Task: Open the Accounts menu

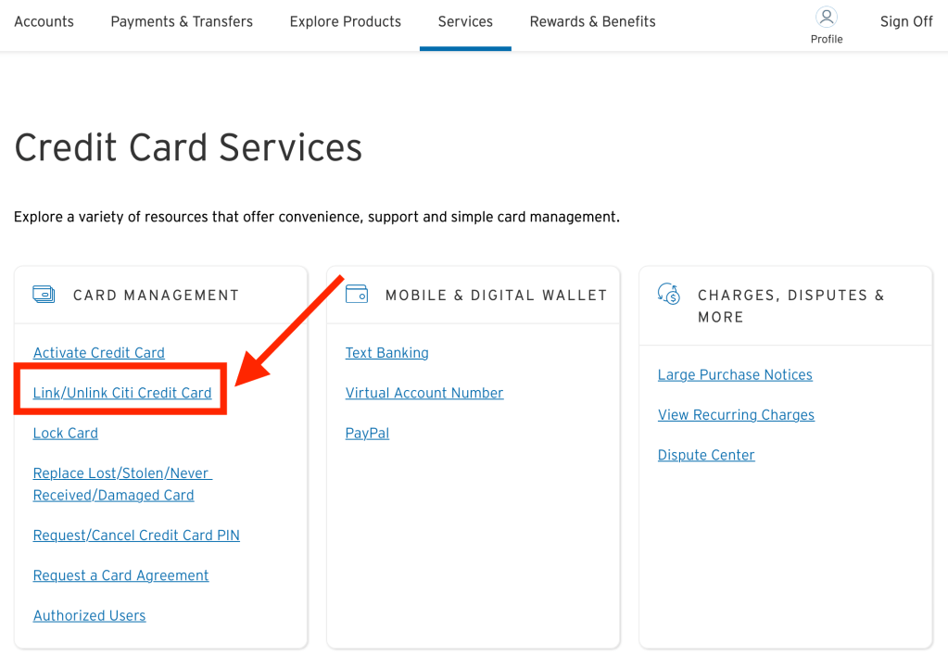Action: tap(44, 21)
